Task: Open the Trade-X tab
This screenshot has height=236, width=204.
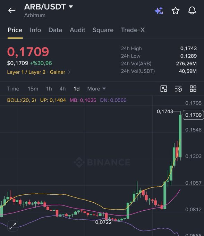Action: [x=133, y=30]
